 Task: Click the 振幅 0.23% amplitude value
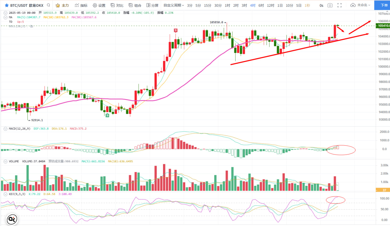point(165,13)
